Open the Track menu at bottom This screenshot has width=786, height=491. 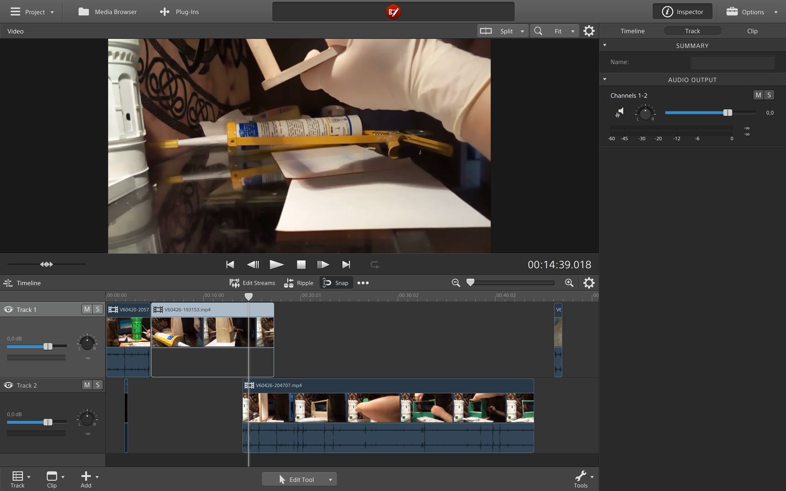20,479
